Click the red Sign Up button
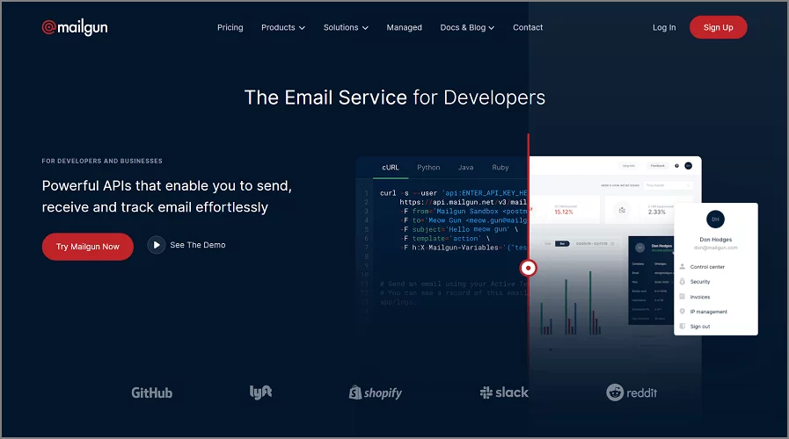The height and width of the screenshot is (439, 789). coord(718,27)
